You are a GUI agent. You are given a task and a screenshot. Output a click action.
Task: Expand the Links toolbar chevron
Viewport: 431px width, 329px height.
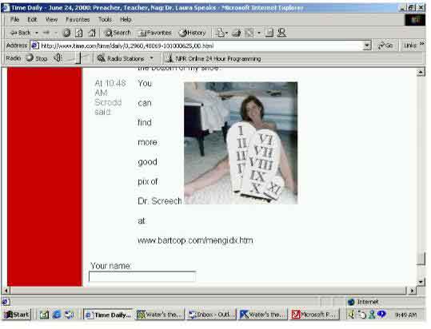click(422, 44)
